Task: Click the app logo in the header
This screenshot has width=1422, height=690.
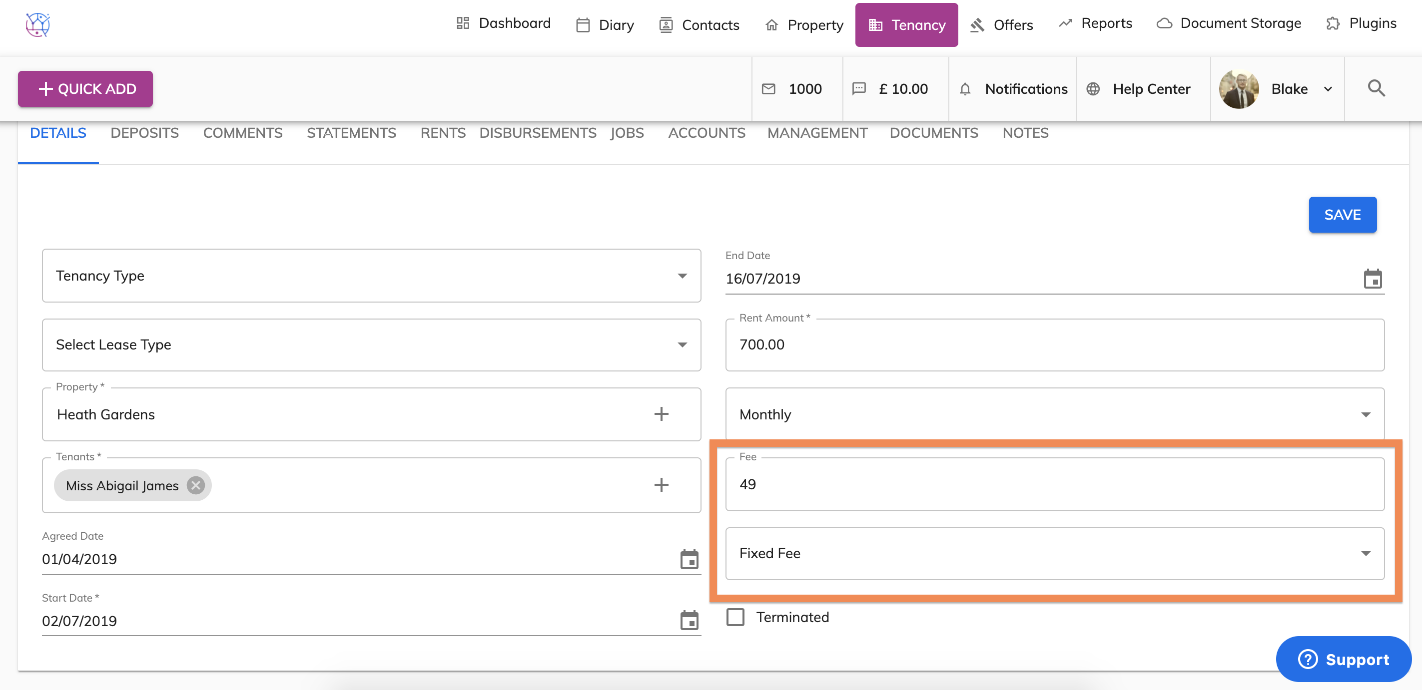Action: (x=37, y=25)
